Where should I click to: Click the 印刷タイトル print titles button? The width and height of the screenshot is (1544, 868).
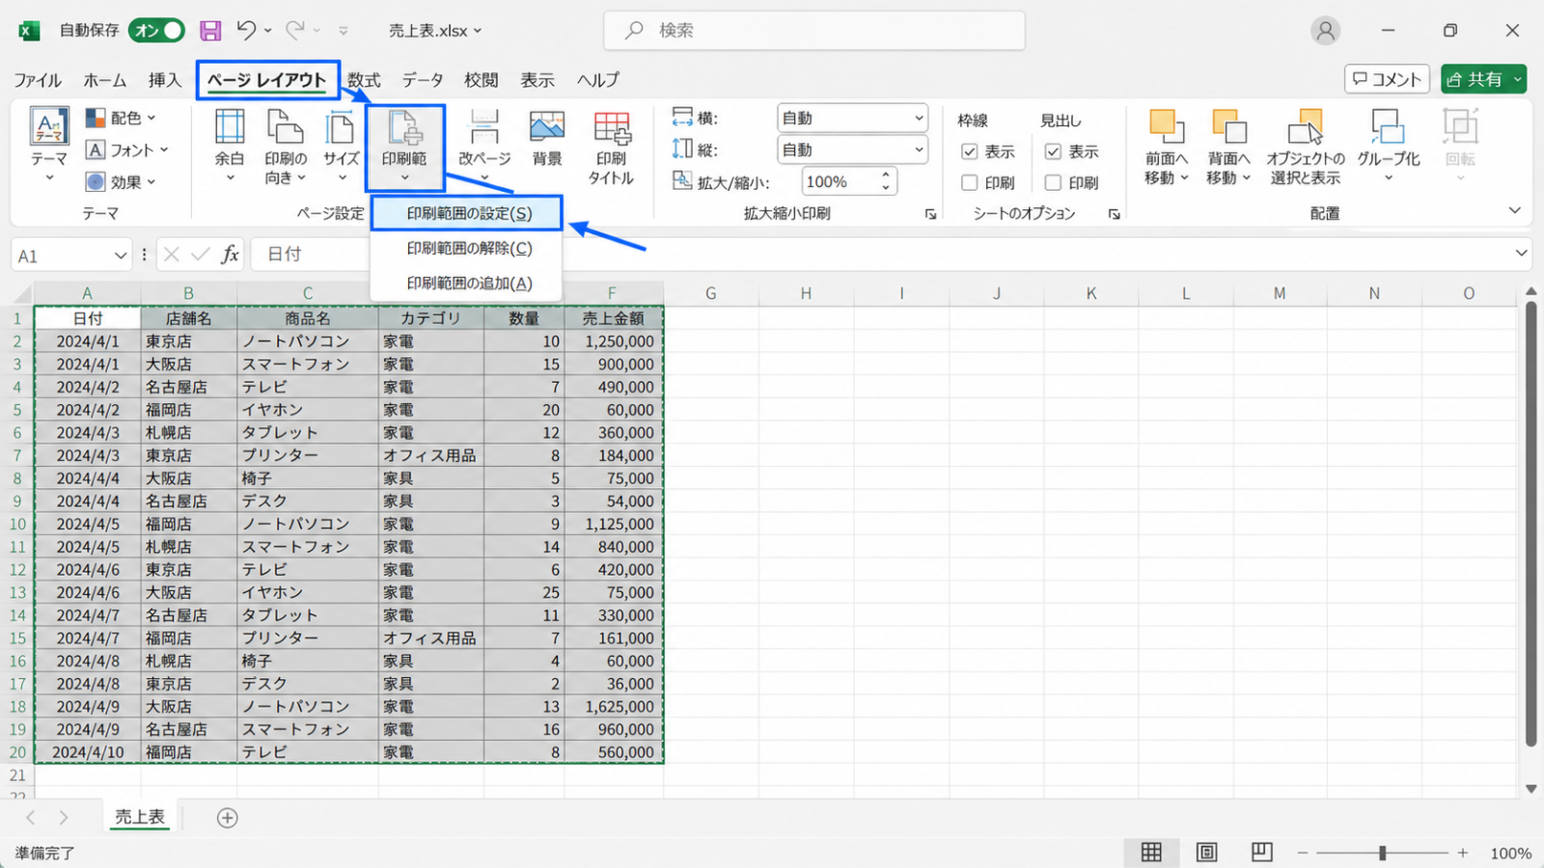pyautogui.click(x=611, y=147)
